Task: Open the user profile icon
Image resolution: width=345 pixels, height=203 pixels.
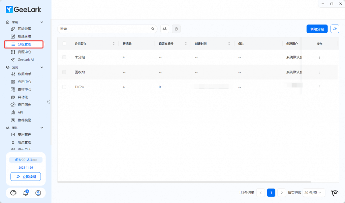Action: 38,193
